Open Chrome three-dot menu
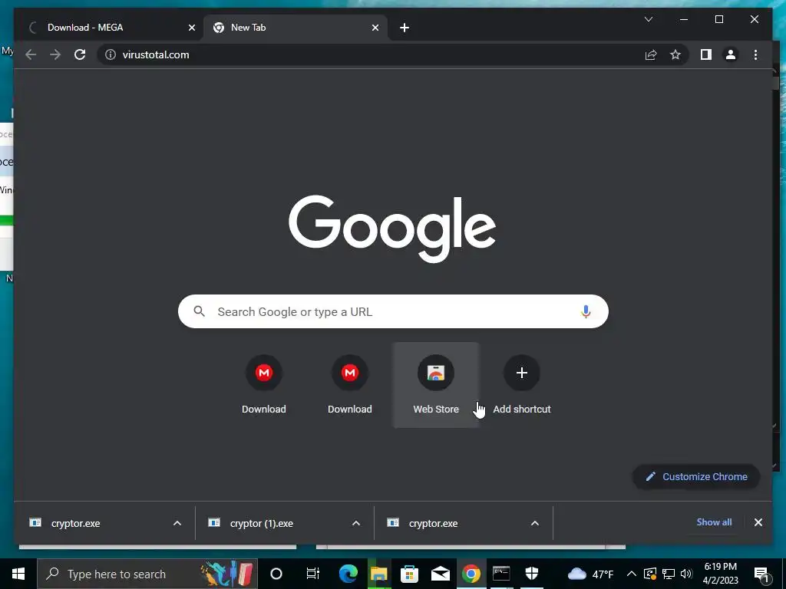This screenshot has height=589, width=786. (755, 54)
